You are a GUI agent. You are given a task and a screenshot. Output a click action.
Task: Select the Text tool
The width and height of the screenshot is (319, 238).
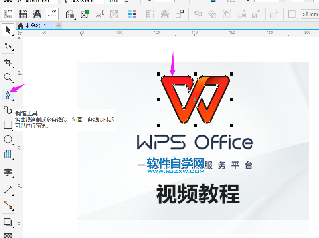click(8, 172)
